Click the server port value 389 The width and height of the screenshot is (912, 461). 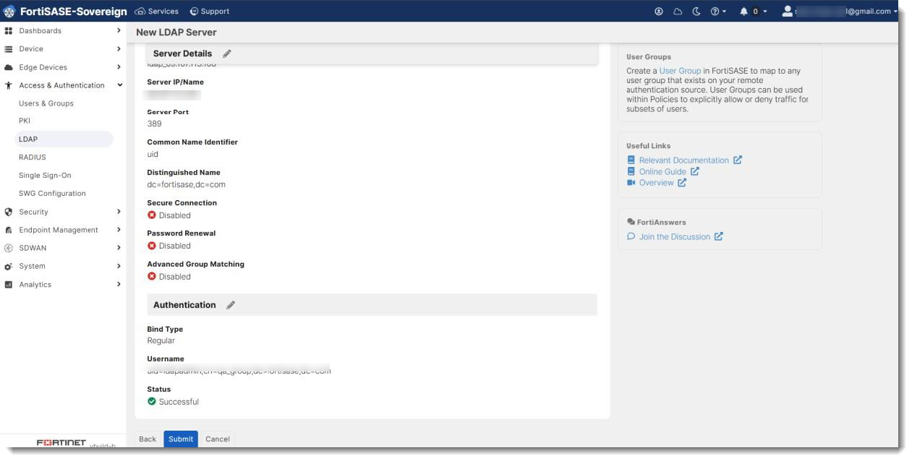(x=154, y=124)
